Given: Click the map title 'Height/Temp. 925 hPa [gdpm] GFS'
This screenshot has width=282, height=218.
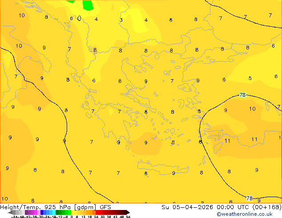Looking at the screenshot, I should pyautogui.click(x=56, y=207).
